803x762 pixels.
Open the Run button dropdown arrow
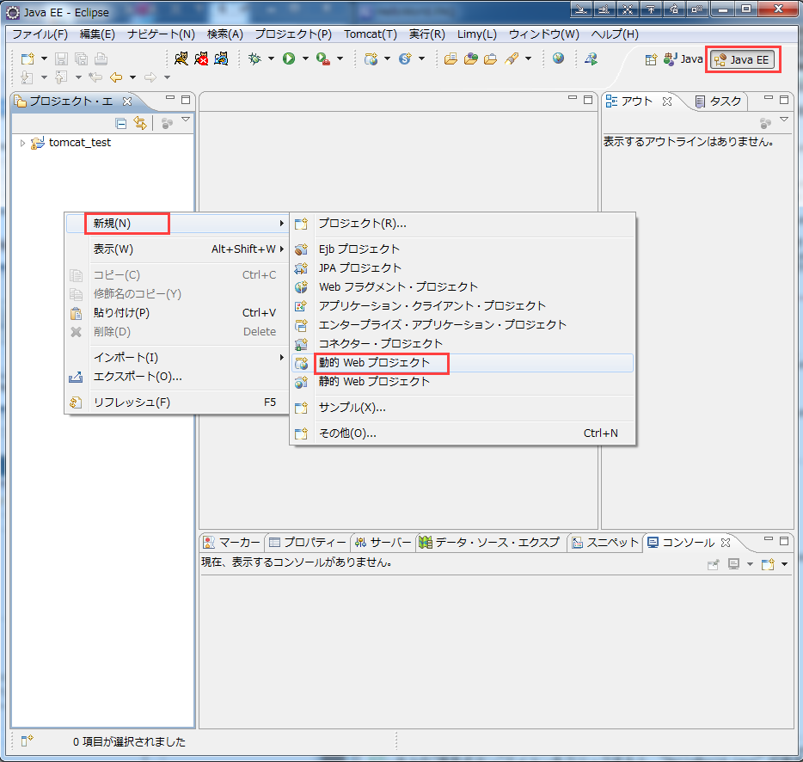304,59
